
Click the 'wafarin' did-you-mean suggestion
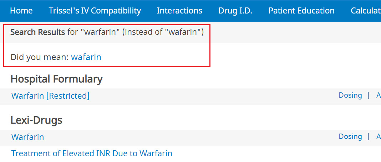click(86, 57)
